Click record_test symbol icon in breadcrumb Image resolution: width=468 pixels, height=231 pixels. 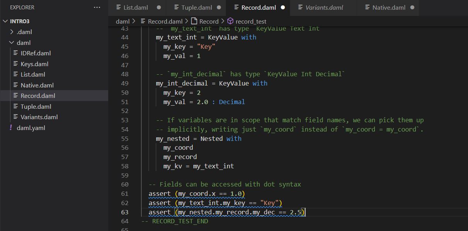pos(230,21)
